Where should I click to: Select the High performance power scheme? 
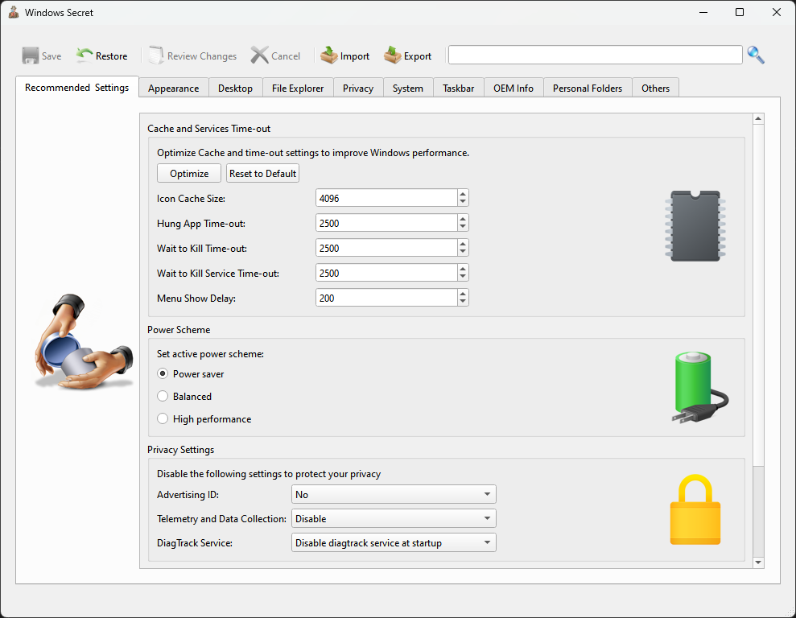(x=163, y=419)
